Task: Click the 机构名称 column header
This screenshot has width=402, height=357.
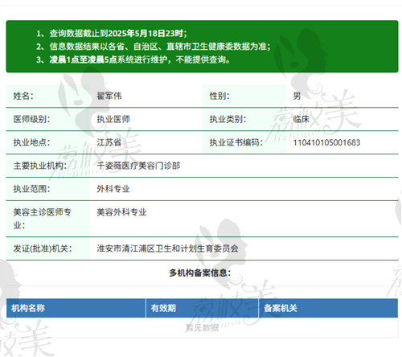Action: (28, 308)
